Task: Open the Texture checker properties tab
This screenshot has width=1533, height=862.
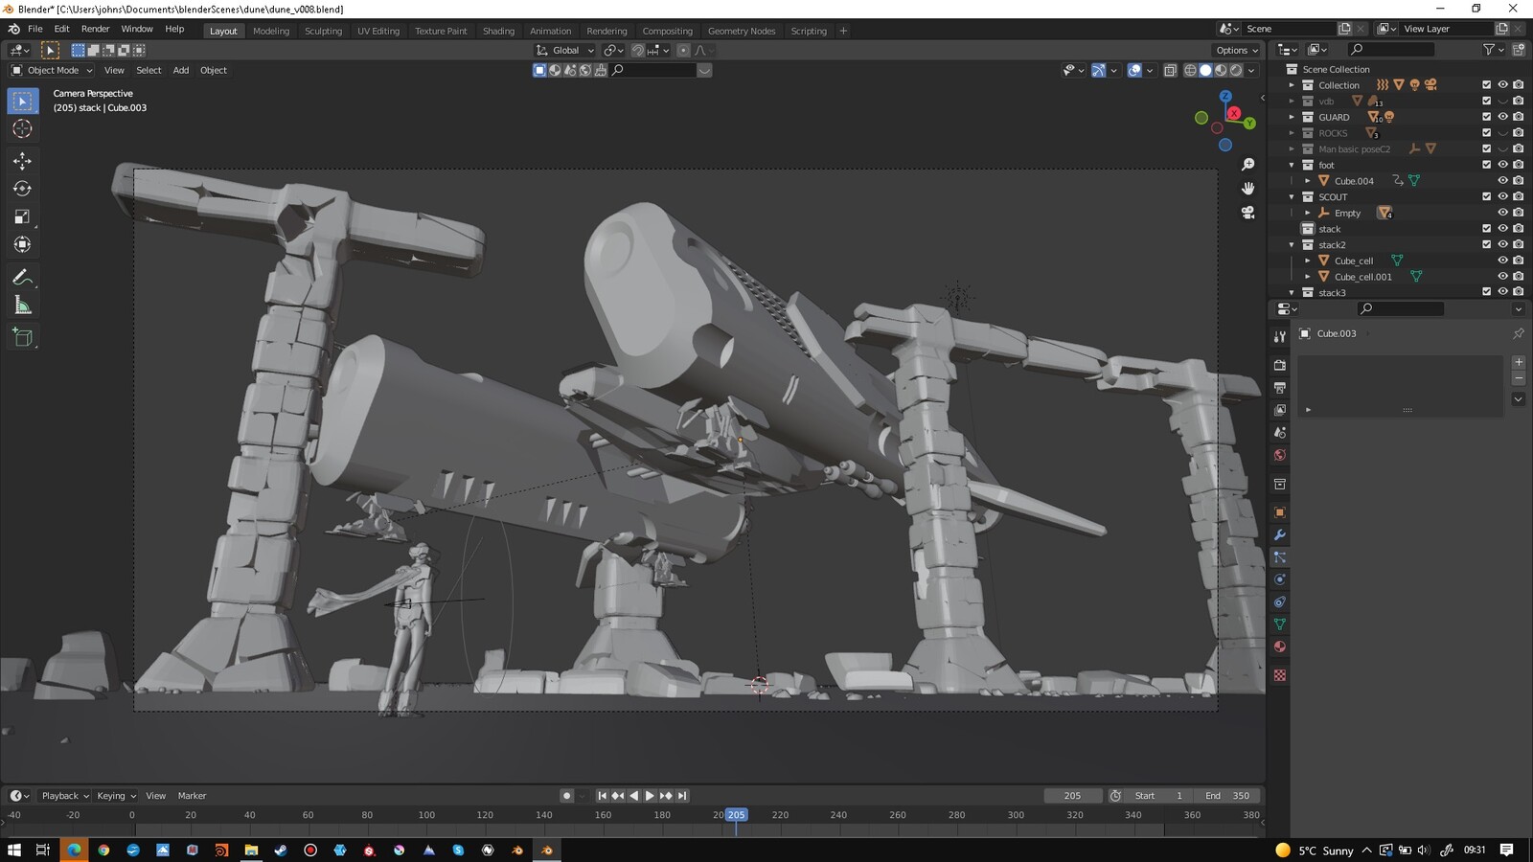Action: point(1279,675)
